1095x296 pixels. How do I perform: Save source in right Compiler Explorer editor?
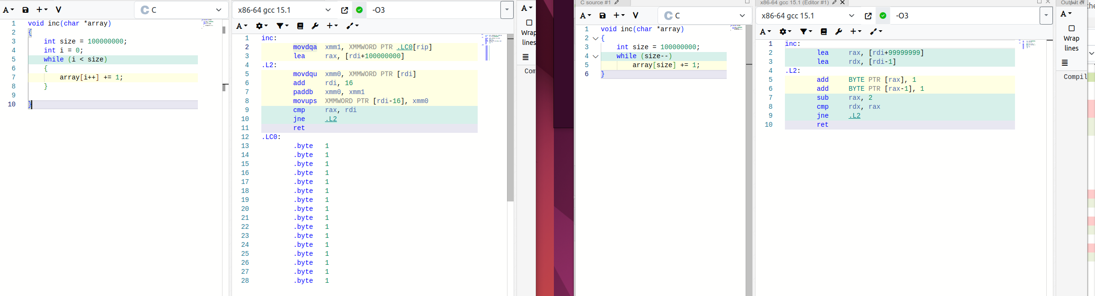[603, 16]
